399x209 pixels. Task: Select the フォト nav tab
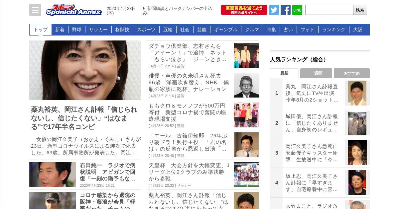coord(308,30)
